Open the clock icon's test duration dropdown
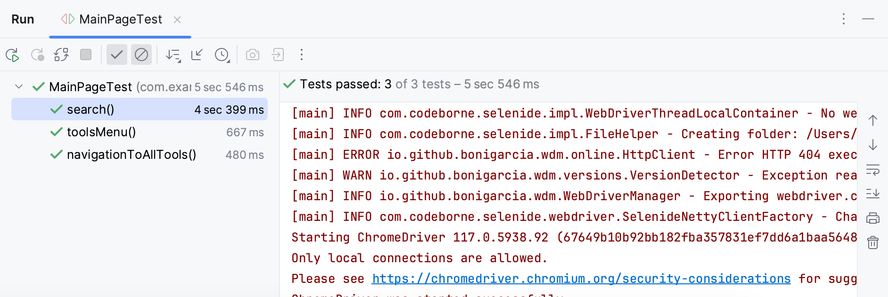Viewport: 888px width, 297px height. pos(222,55)
